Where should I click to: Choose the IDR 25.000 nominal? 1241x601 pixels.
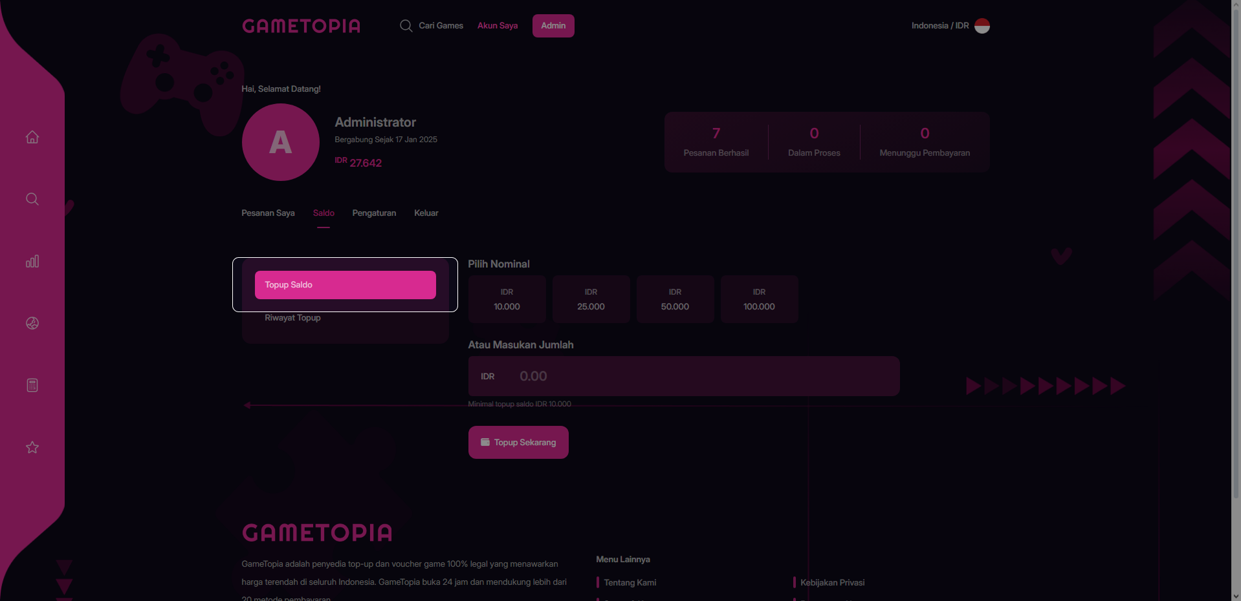coord(591,299)
